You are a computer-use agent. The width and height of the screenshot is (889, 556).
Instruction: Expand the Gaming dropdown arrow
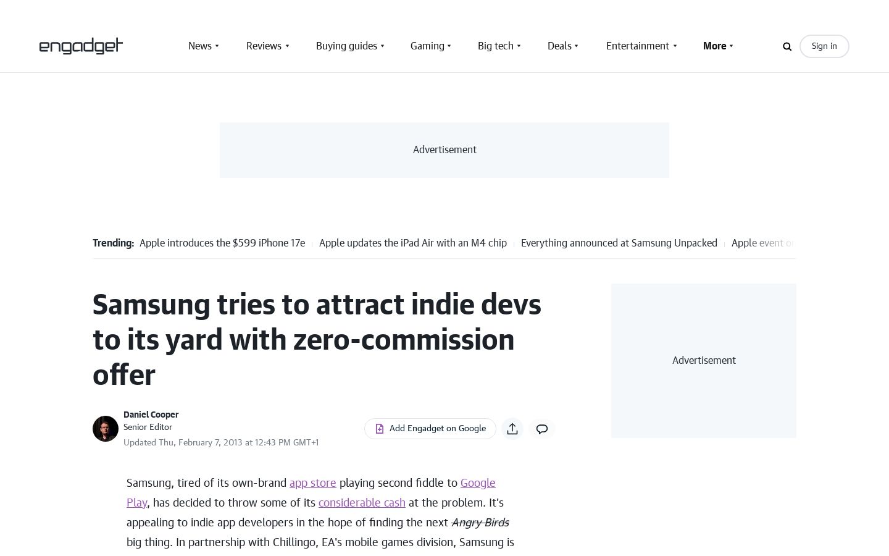click(449, 46)
